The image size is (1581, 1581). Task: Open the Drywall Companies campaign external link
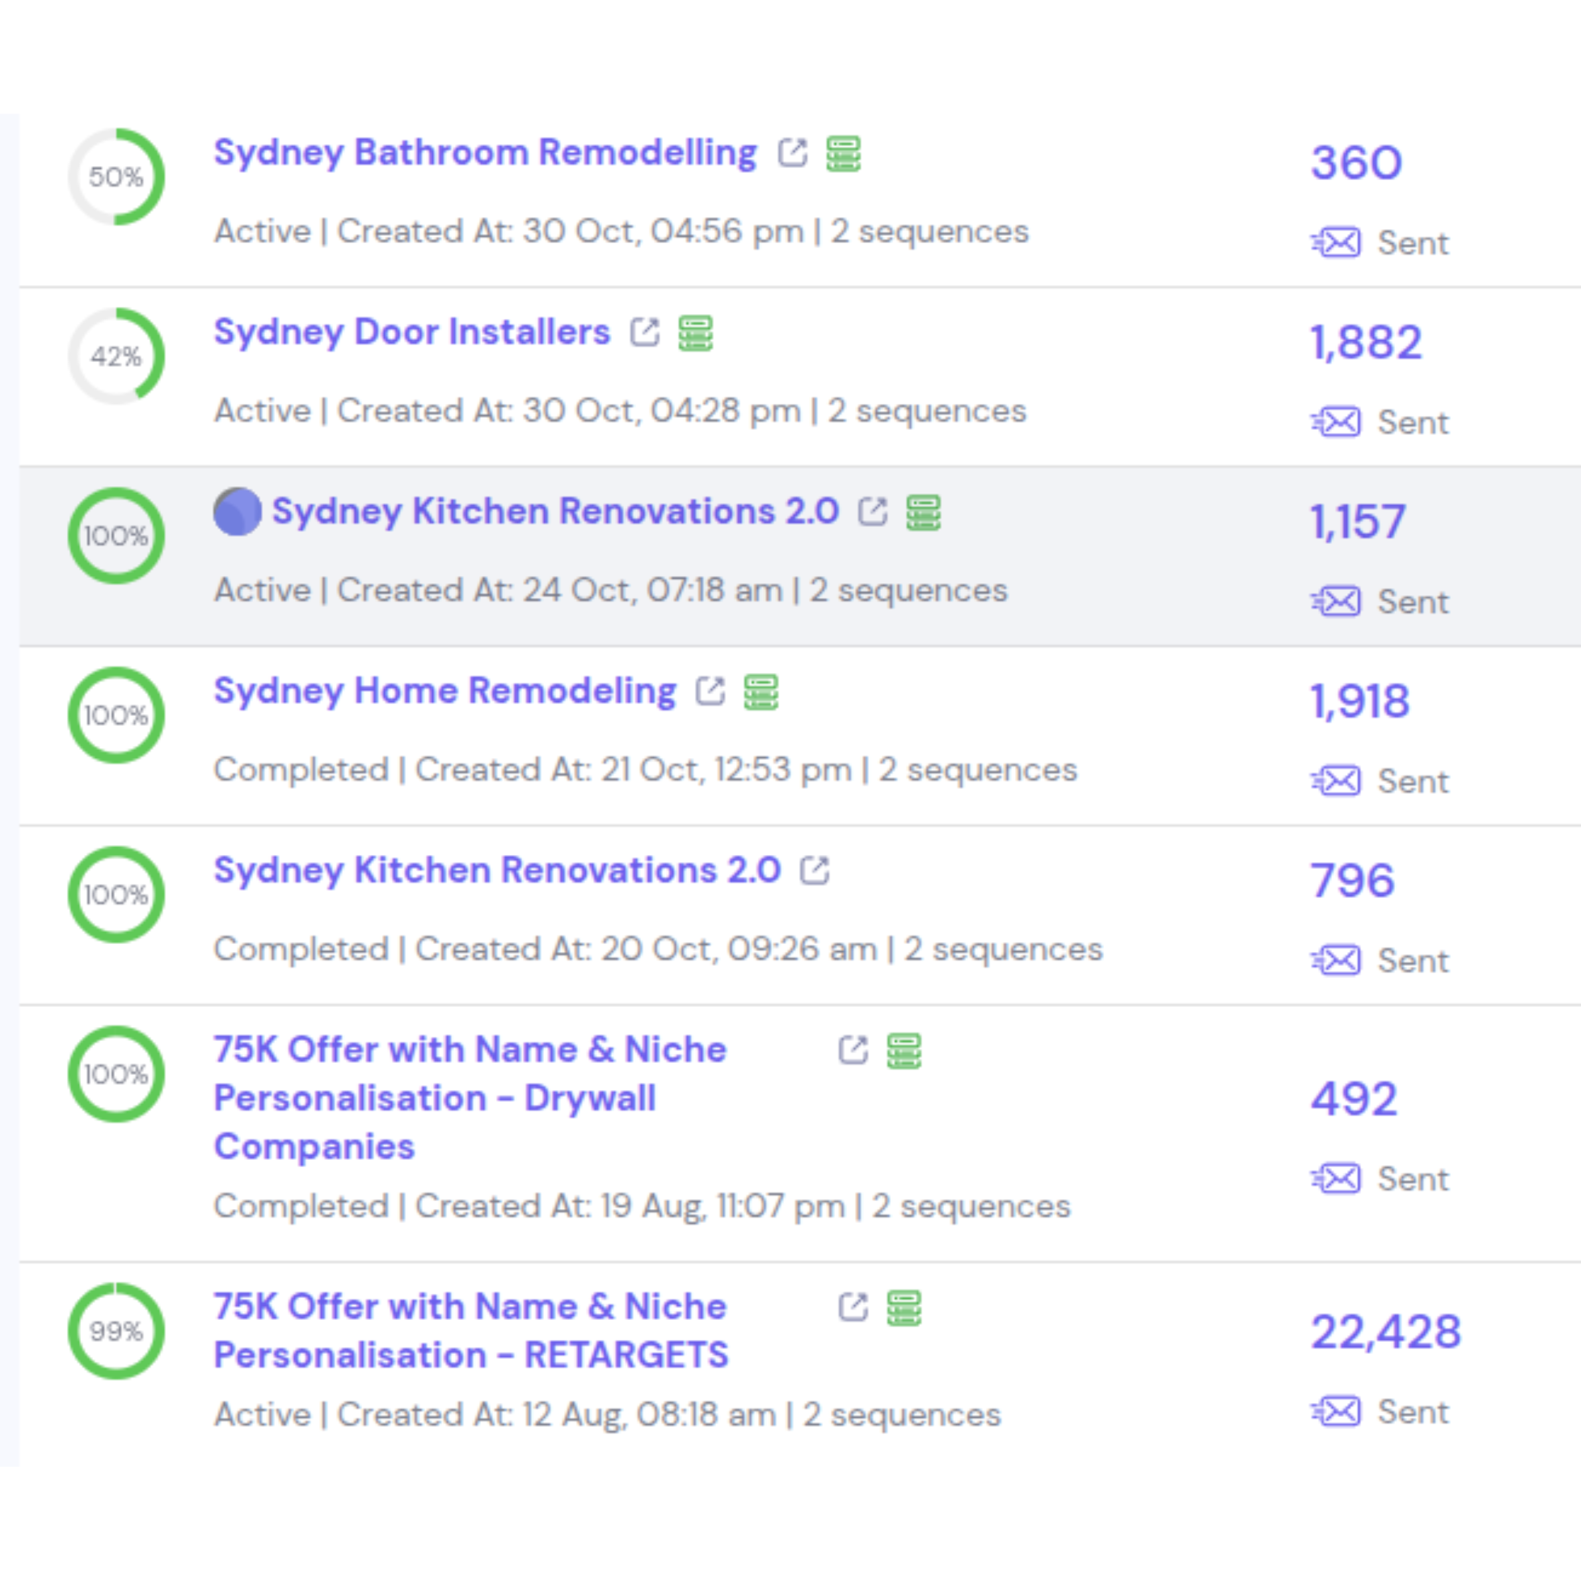click(853, 1050)
